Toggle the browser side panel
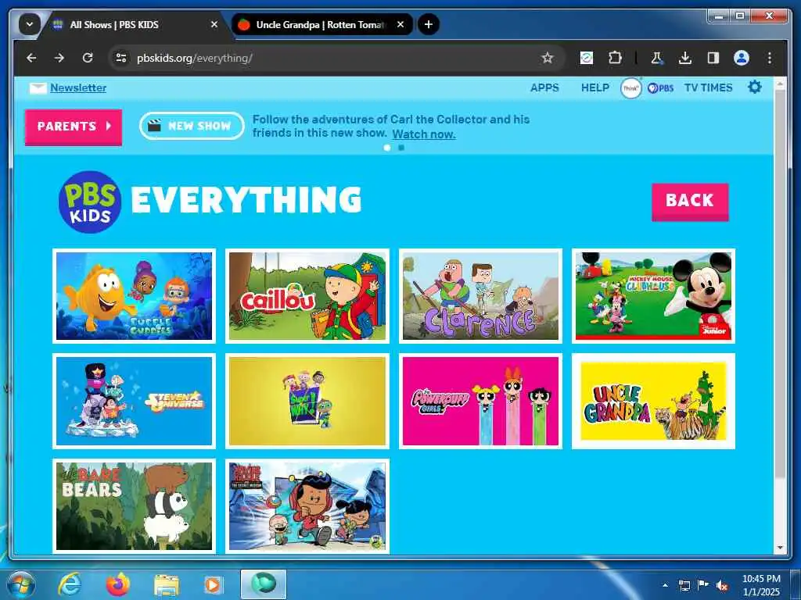 [x=713, y=58]
